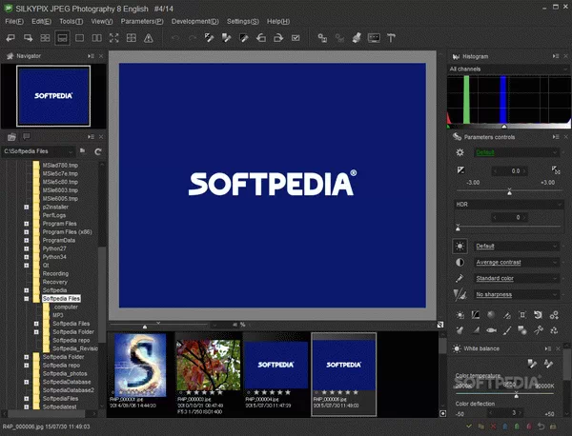Open folder tab icon below Navigator
Viewport: 572px width, 436px height.
pos(11,137)
